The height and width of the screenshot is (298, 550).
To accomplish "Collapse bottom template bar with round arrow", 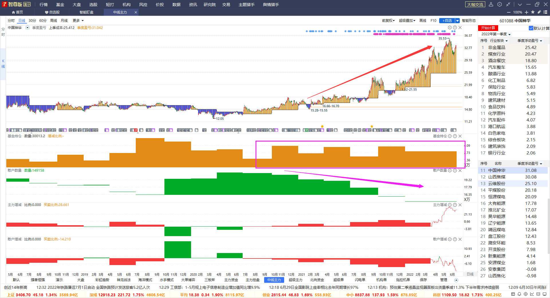I will click(456, 280).
